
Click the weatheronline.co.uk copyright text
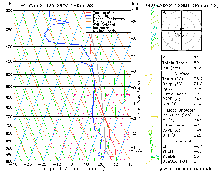click(185, 169)
